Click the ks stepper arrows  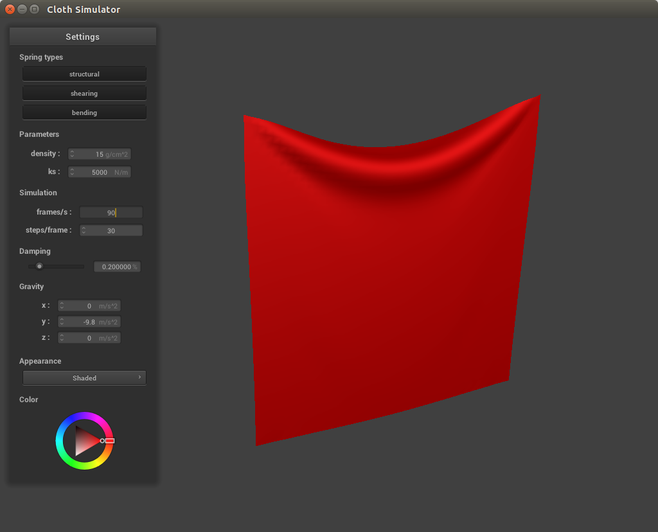click(72, 172)
